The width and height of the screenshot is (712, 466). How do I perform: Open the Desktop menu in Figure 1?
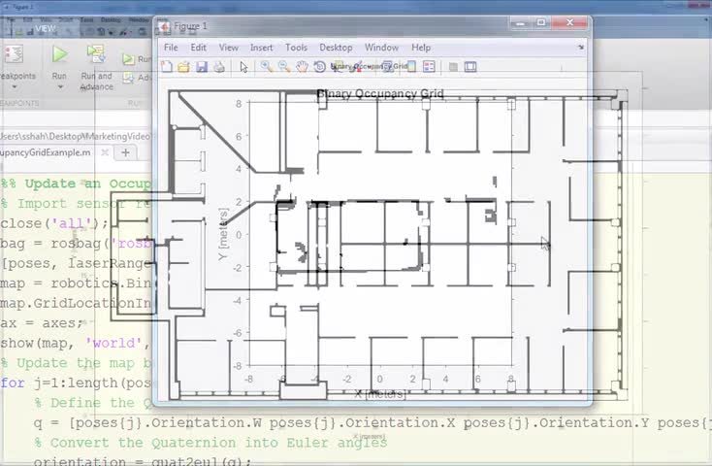[336, 48]
